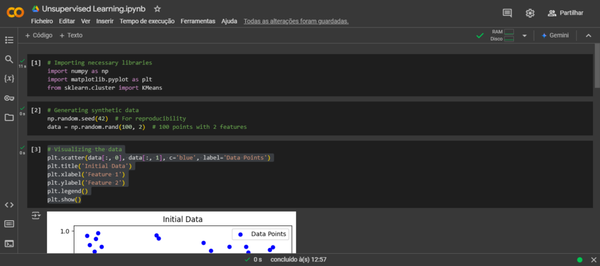
Task: Open the table of contents sidebar icon
Action: 9,40
